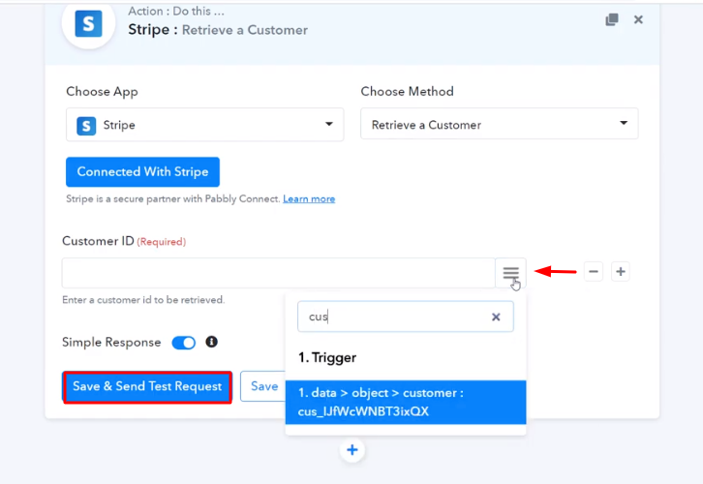This screenshot has width=703, height=484.
Task: Click the Stripe : Retrieve a Customer step title
Action: tap(218, 30)
